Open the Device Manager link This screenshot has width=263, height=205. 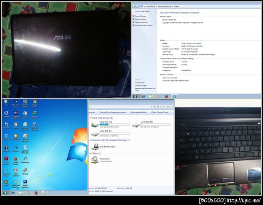[x=141, y=16]
